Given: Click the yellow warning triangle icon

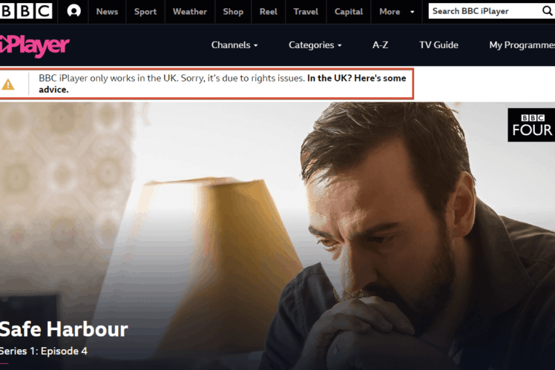Looking at the screenshot, I should [x=8, y=85].
